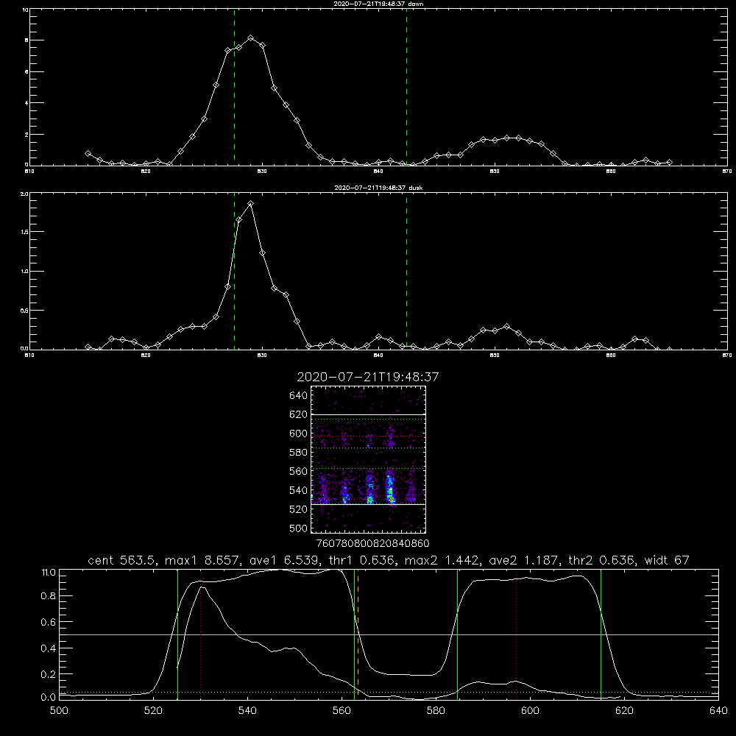This screenshot has height=736, width=736.
Task: Click the right green dashed line in dusk plot
Action: point(406,271)
